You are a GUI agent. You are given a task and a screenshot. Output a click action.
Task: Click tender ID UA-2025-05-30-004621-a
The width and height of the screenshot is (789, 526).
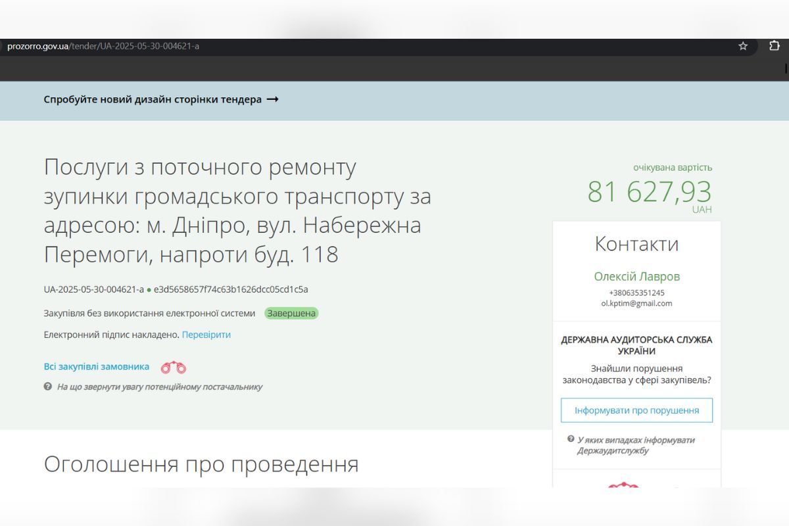coord(92,289)
